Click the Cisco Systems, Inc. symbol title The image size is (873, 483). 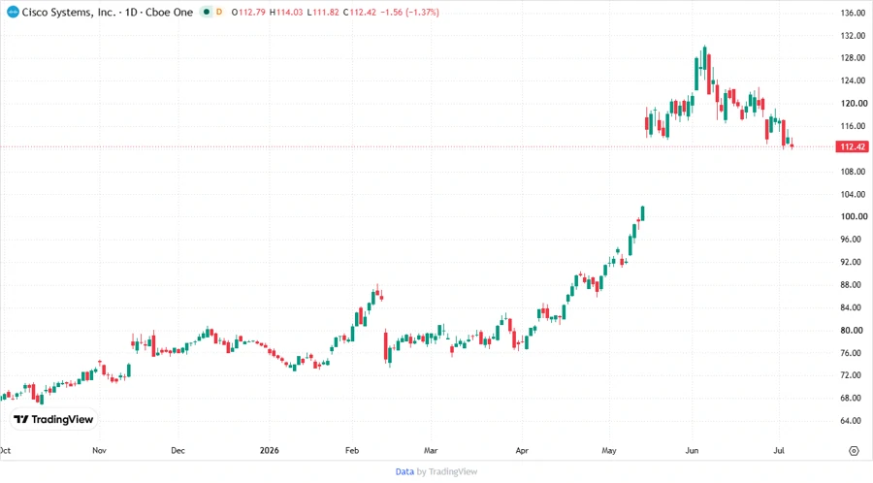69,12
